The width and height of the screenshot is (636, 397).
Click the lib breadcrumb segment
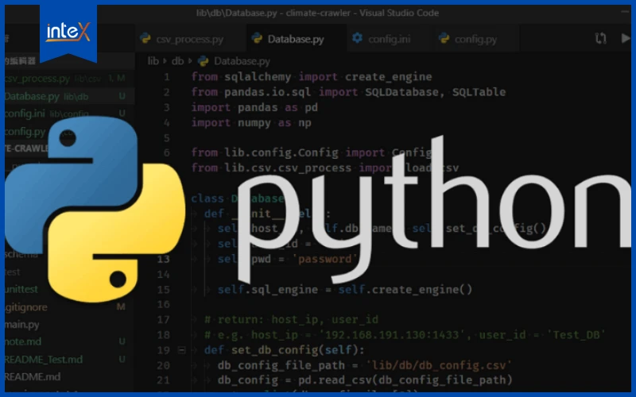coord(153,61)
